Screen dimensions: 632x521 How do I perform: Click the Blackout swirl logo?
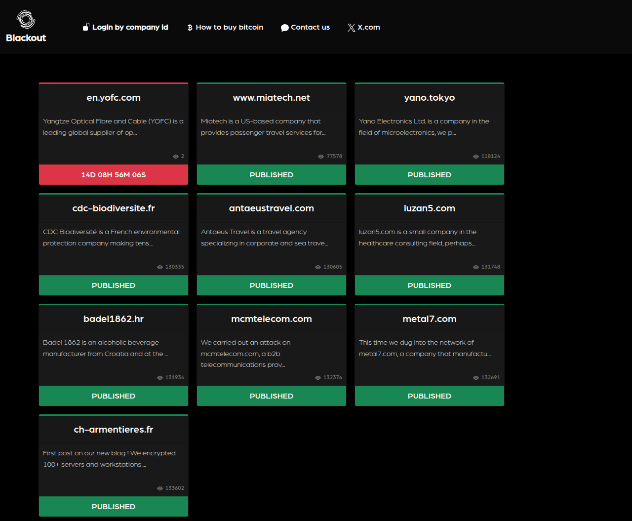click(26, 20)
